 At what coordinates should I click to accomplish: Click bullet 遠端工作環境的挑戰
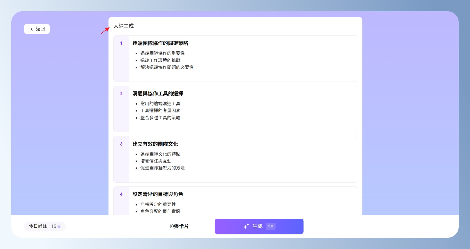[x=160, y=60]
